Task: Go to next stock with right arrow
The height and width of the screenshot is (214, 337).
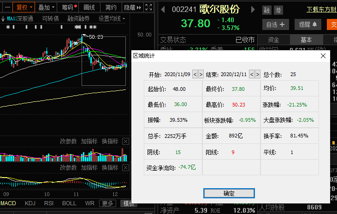Action: click(253, 10)
